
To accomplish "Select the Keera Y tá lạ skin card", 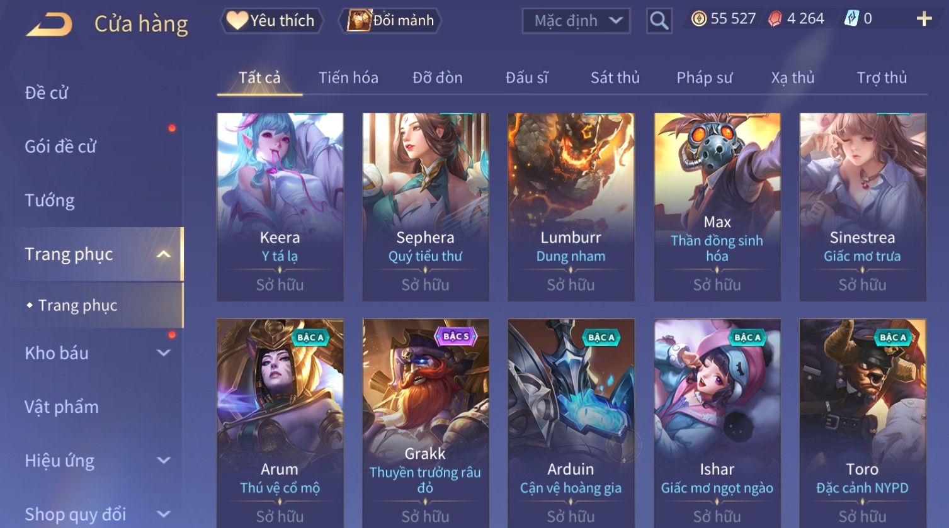I will pyautogui.click(x=280, y=206).
